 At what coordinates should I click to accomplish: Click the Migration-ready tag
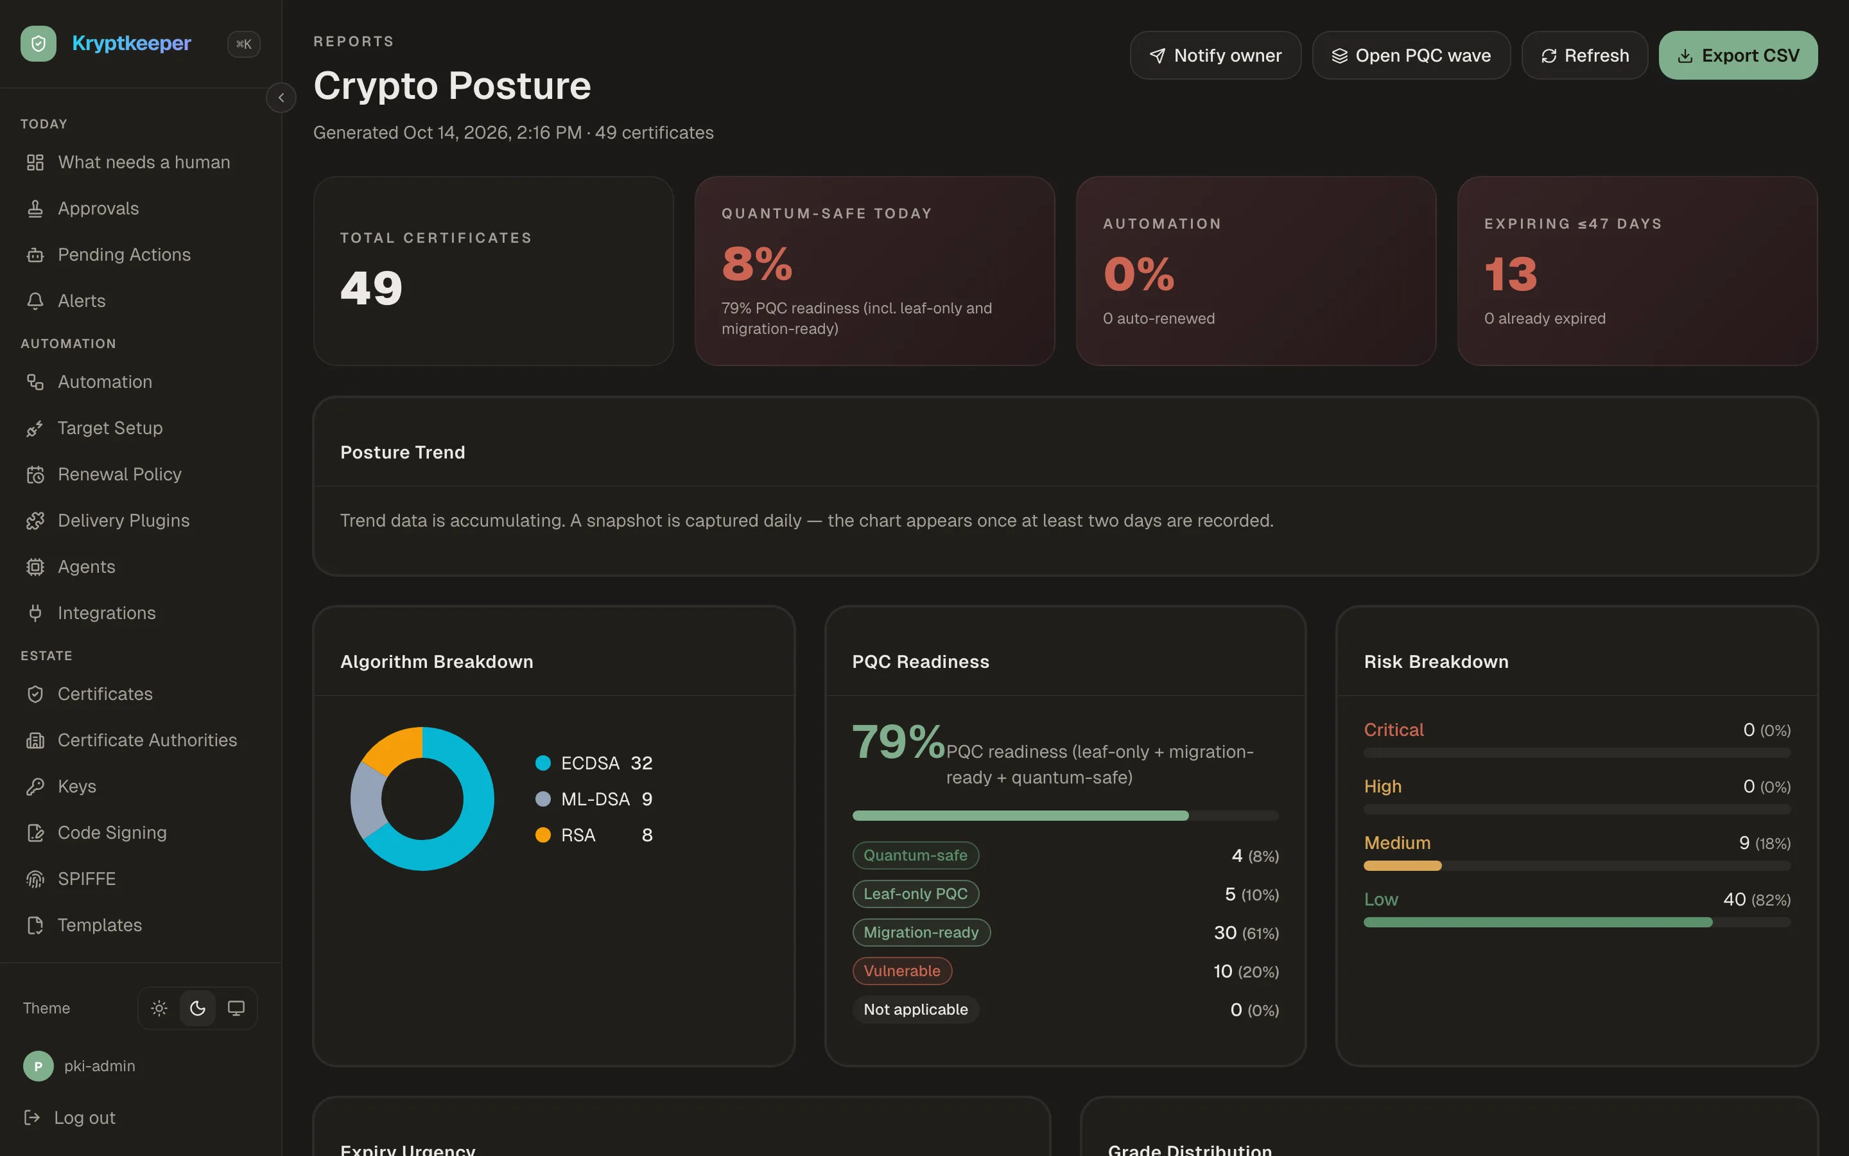pyautogui.click(x=921, y=933)
